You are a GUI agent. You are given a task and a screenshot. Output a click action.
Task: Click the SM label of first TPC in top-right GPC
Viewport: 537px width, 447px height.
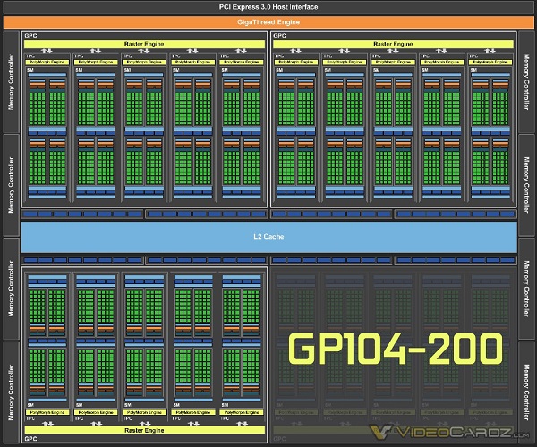[x=279, y=70]
